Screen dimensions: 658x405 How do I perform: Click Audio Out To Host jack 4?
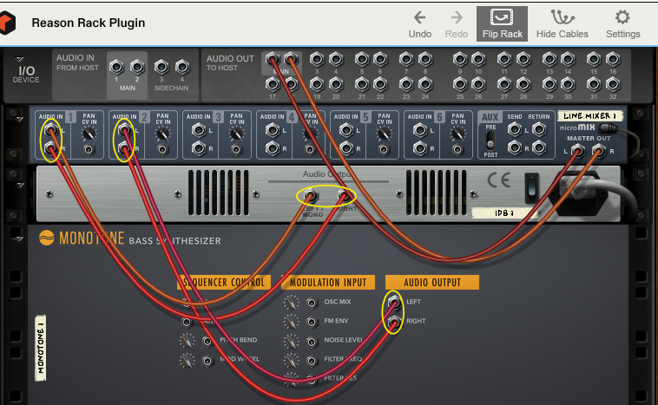point(336,60)
